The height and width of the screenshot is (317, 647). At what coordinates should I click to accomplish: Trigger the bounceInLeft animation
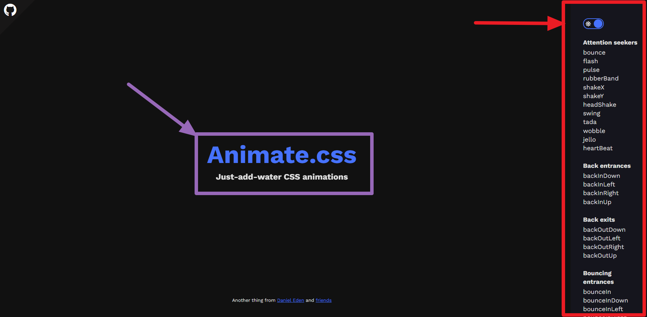tap(603, 309)
